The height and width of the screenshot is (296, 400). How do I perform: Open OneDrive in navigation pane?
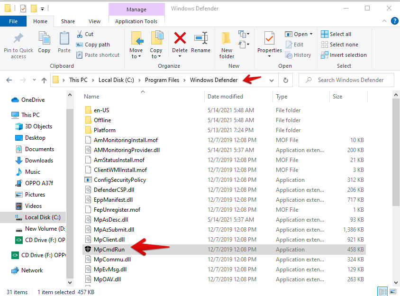click(33, 100)
